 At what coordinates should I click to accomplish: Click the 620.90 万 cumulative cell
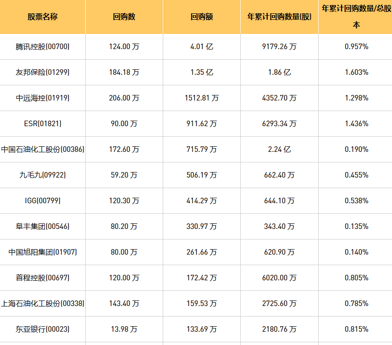pos(279,252)
